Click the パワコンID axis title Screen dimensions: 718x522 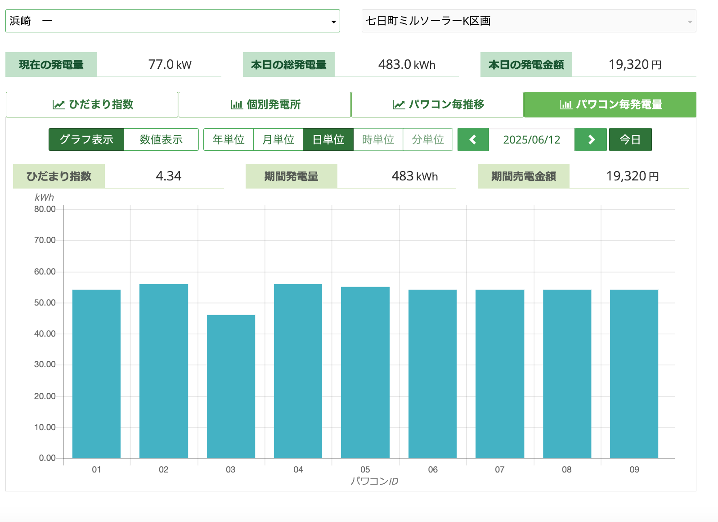[x=374, y=481]
